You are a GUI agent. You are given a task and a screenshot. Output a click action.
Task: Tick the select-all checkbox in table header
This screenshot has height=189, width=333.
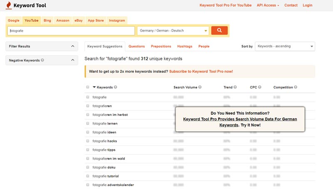(x=88, y=87)
